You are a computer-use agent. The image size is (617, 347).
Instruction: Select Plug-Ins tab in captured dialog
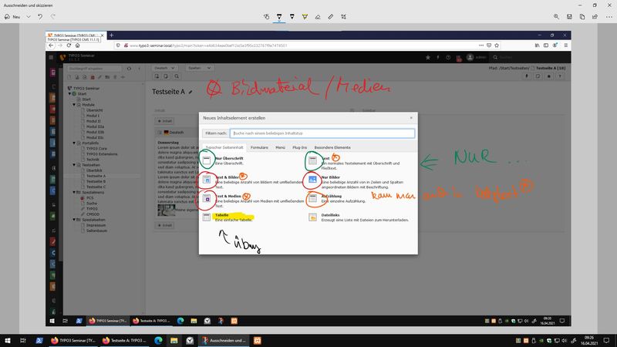point(299,147)
